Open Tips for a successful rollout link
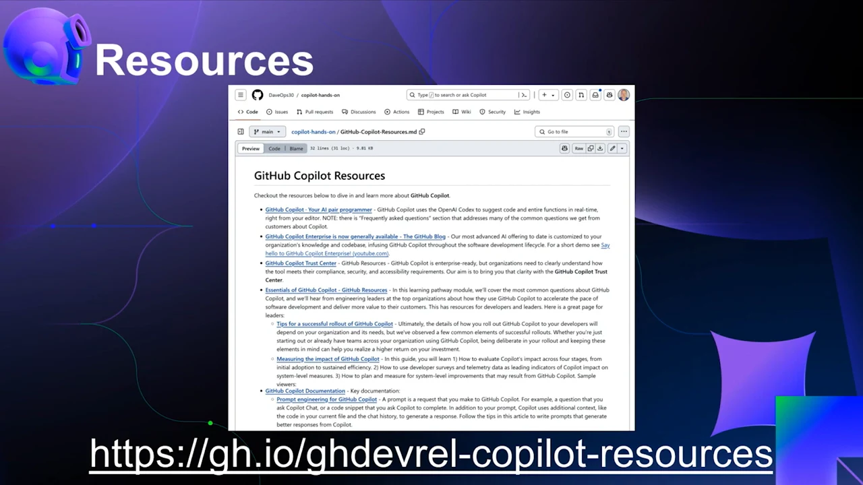 point(334,324)
